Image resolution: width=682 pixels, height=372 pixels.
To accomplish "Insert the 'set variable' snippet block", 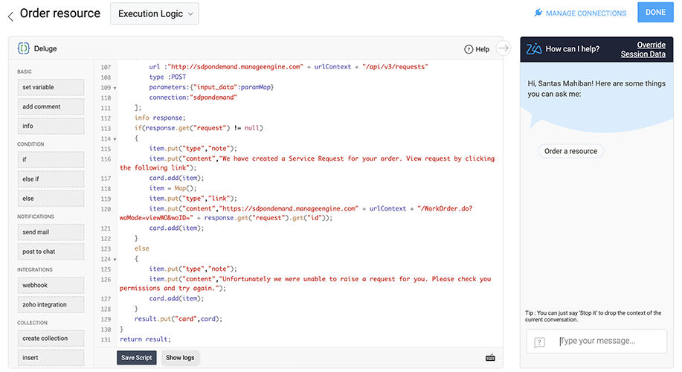I will [x=51, y=87].
